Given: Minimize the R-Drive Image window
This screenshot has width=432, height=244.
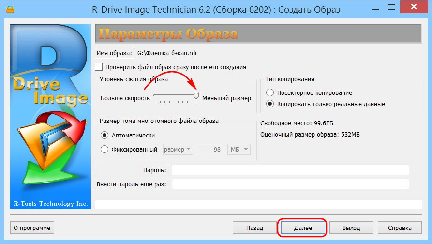Looking at the screenshot, I should 375,8.
